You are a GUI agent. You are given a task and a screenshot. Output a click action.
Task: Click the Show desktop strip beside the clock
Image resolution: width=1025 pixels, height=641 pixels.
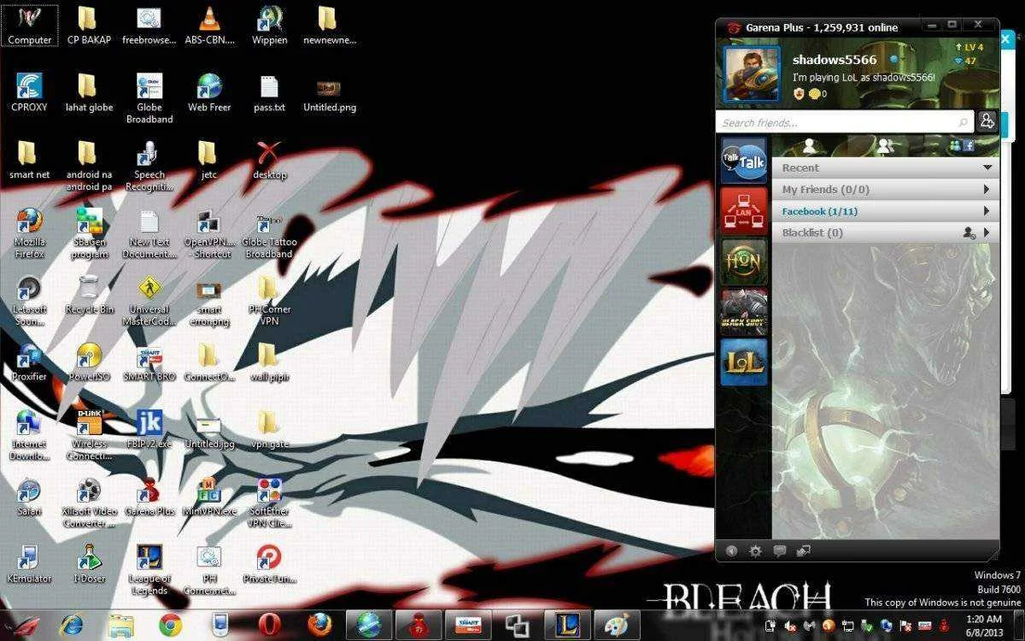tap(1018, 626)
